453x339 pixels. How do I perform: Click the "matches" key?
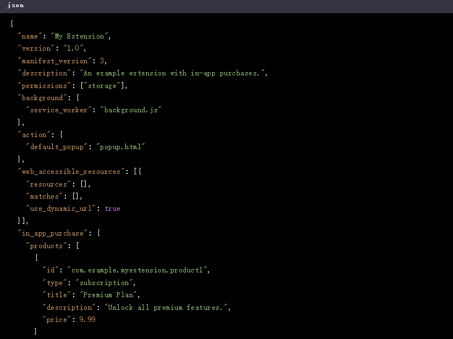(x=44, y=196)
